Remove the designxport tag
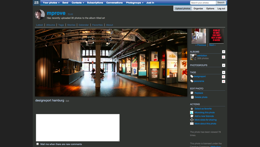 224,77
